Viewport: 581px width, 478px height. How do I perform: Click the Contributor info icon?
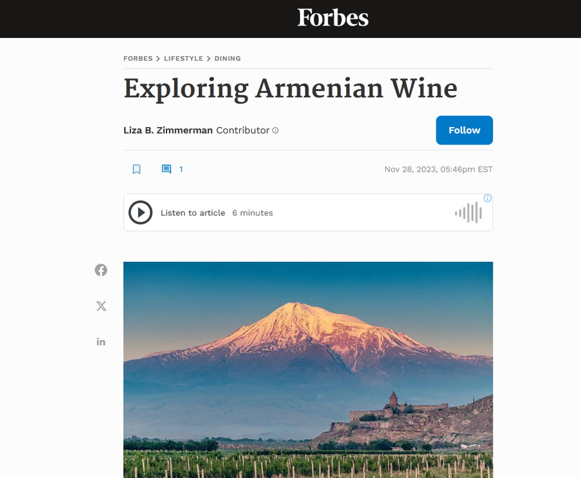(x=275, y=130)
